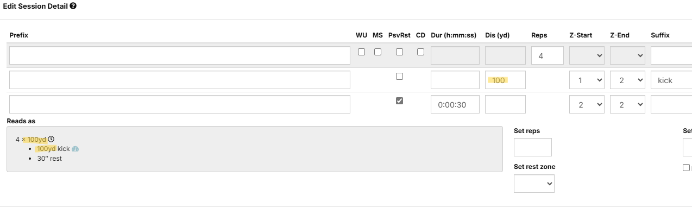
Task: Click the gauge icon after 100yd kick
Action: pyautogui.click(x=76, y=149)
